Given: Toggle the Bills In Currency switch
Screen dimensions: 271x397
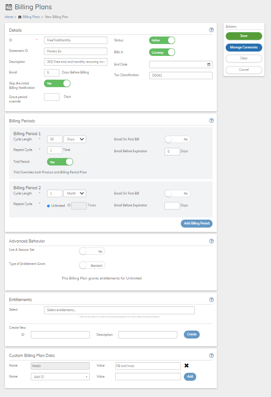Looking at the screenshot, I should pyautogui.click(x=162, y=52).
